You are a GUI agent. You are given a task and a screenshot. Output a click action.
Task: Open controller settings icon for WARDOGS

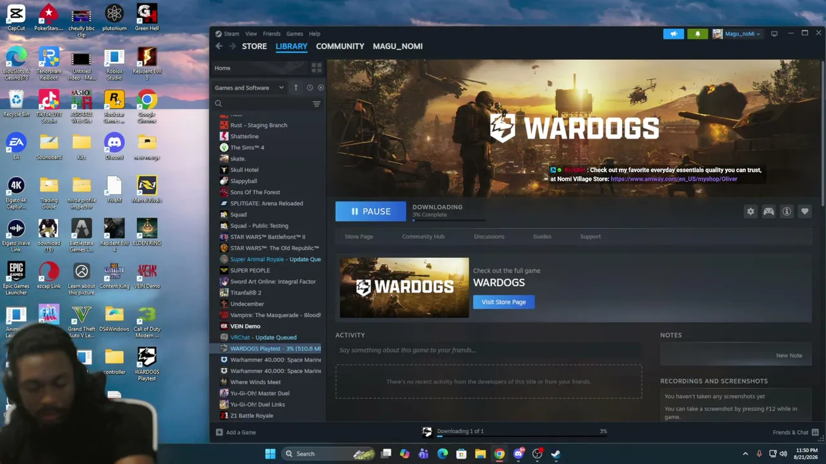[769, 211]
